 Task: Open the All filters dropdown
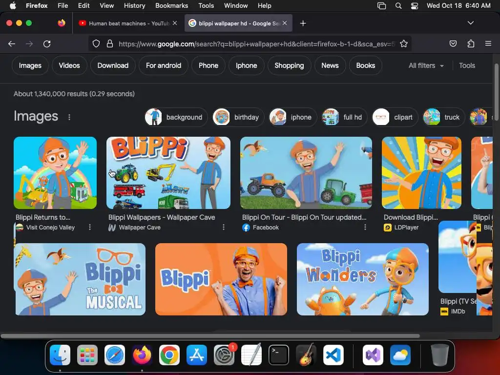pyautogui.click(x=426, y=65)
